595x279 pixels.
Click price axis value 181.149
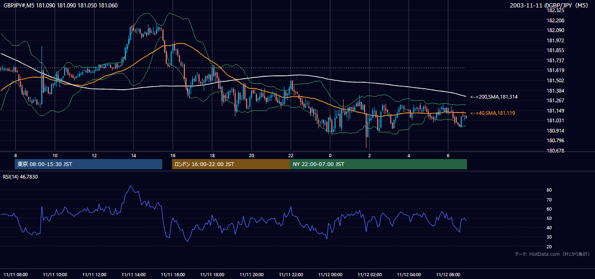pos(555,110)
